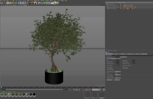Toggle the X axis lock
This screenshot has height=99, width=153.
click(x=19, y=3)
